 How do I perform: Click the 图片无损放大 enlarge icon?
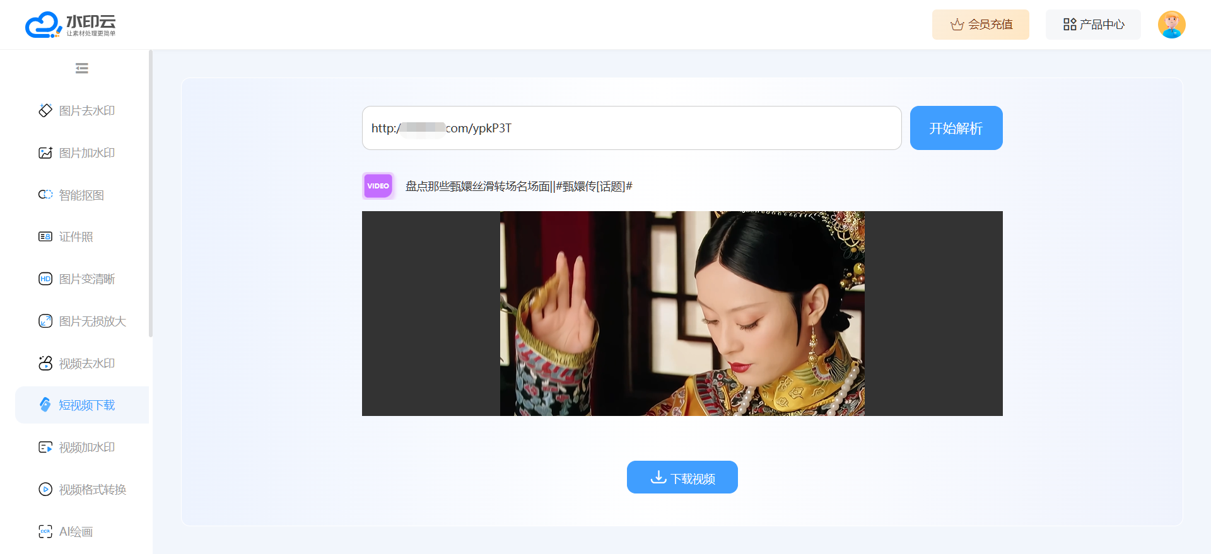pyautogui.click(x=45, y=321)
